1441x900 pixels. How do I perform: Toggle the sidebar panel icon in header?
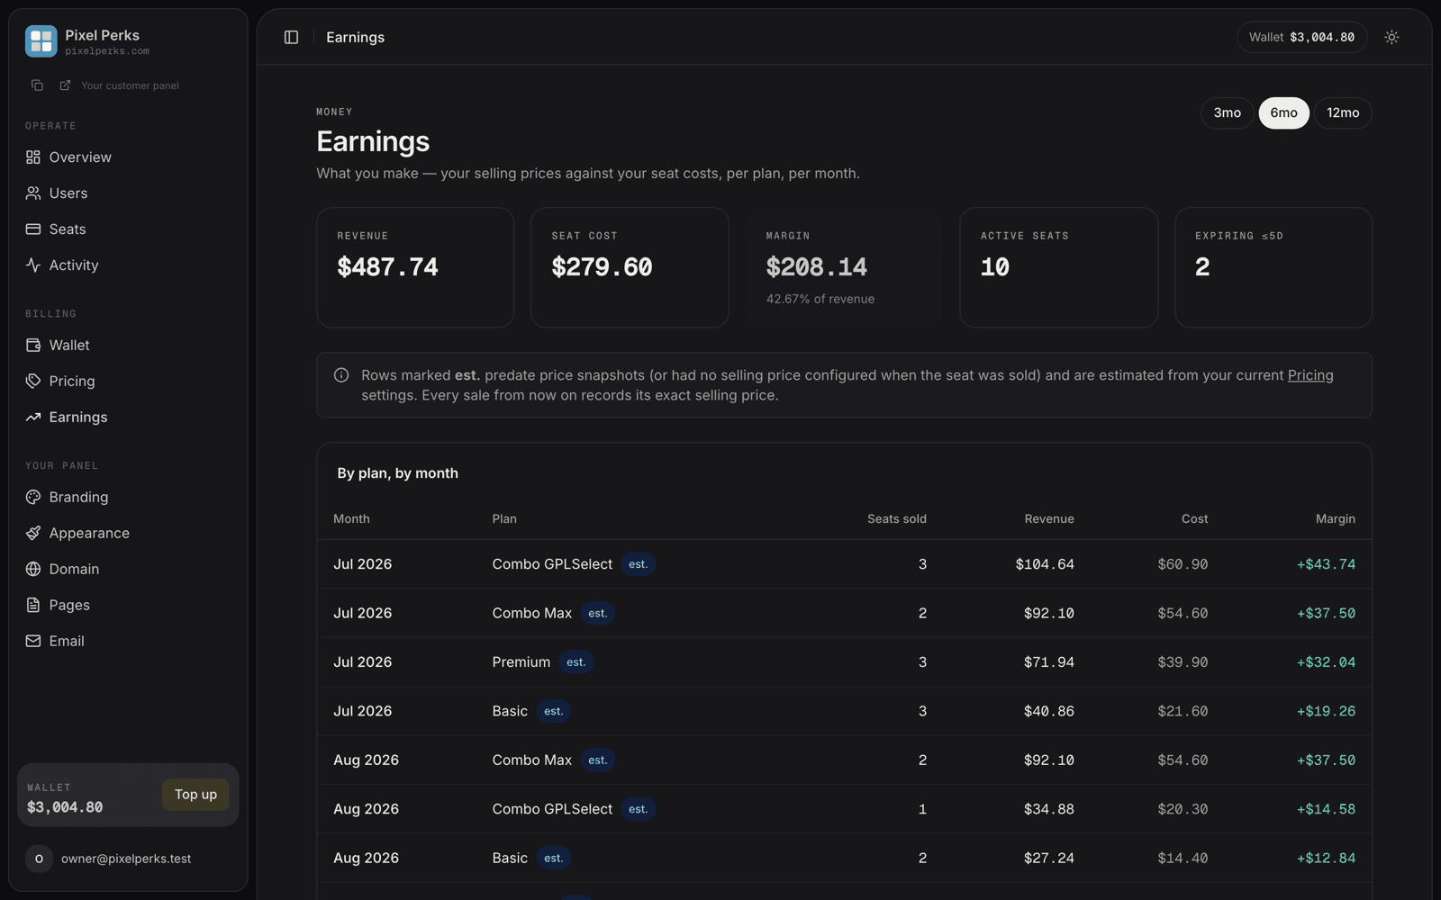[x=291, y=37]
